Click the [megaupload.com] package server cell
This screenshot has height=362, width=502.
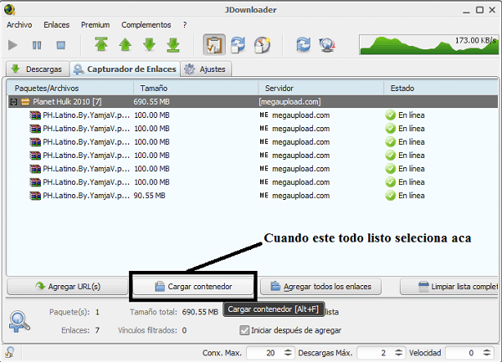coord(289,102)
